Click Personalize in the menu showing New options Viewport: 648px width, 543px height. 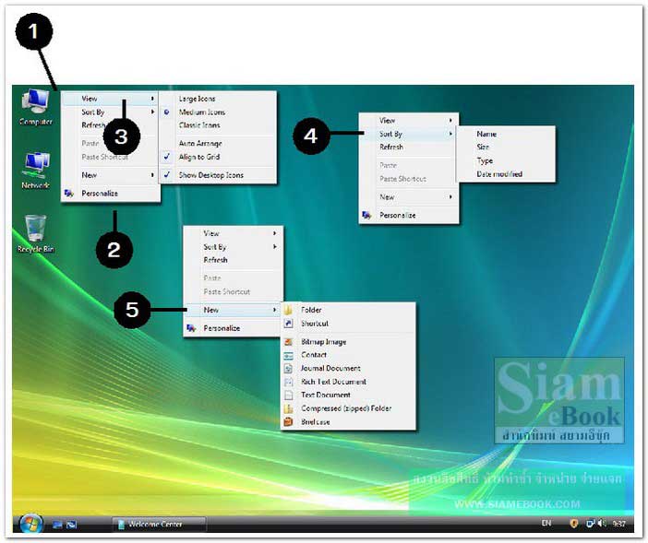pos(233,328)
